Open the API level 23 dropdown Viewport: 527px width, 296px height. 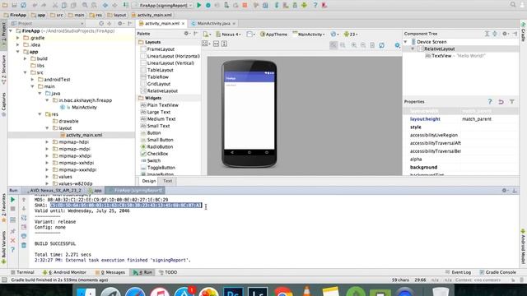(x=351, y=35)
